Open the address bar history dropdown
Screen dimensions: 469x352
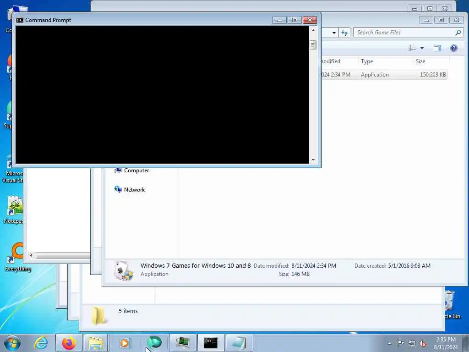[334, 33]
